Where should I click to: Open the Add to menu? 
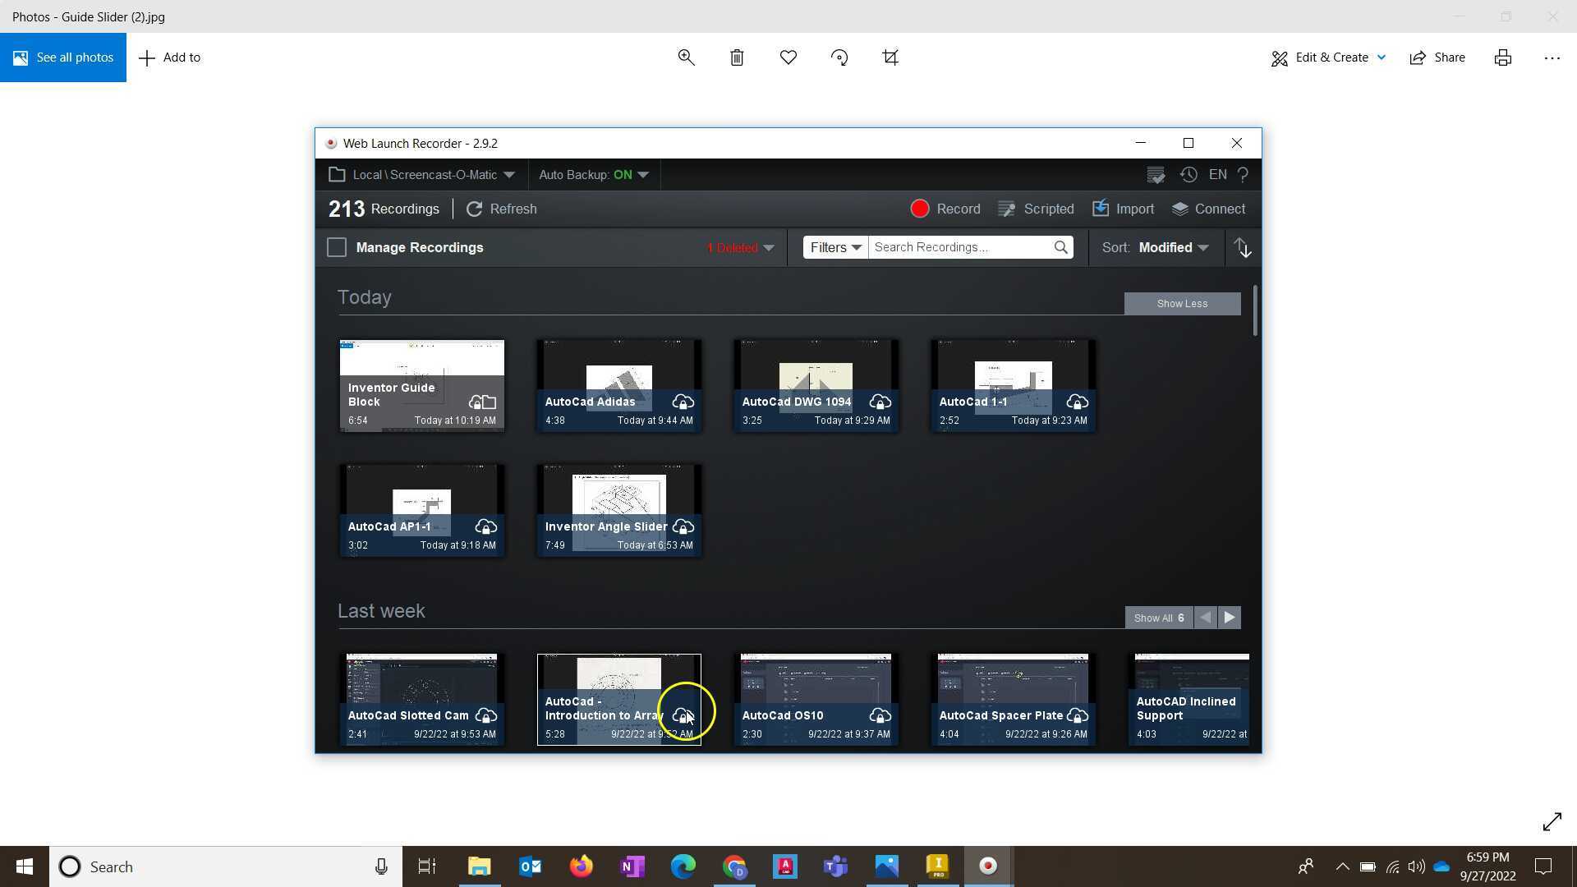click(x=170, y=57)
